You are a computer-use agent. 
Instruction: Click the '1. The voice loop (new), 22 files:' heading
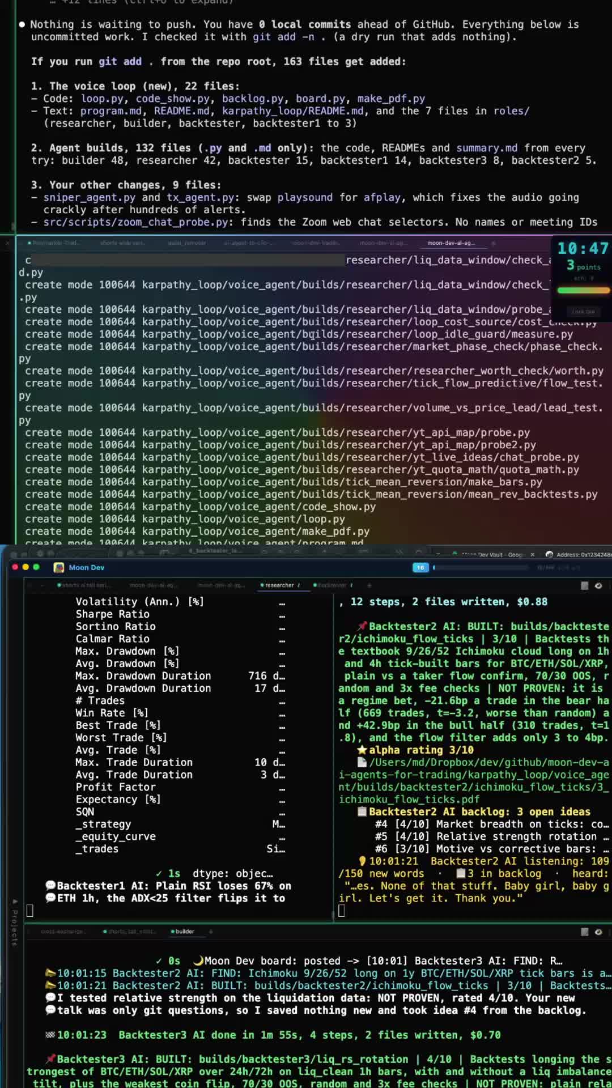[135, 86]
